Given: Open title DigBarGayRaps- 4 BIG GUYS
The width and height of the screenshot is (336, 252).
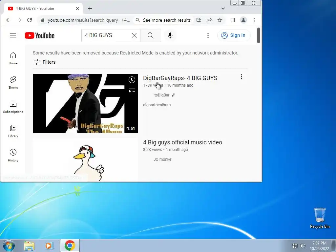Looking at the screenshot, I should (180, 78).
